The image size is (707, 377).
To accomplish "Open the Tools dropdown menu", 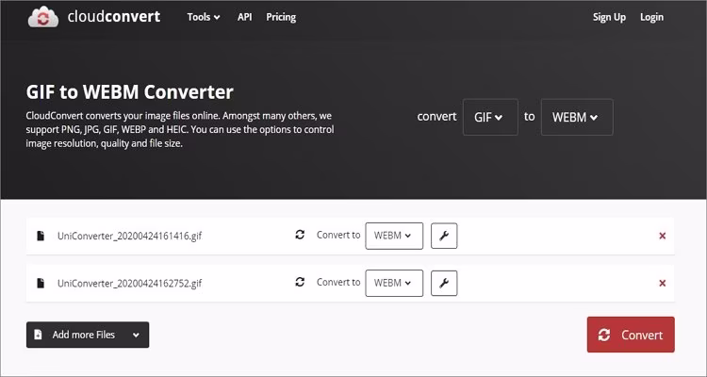I will click(204, 17).
